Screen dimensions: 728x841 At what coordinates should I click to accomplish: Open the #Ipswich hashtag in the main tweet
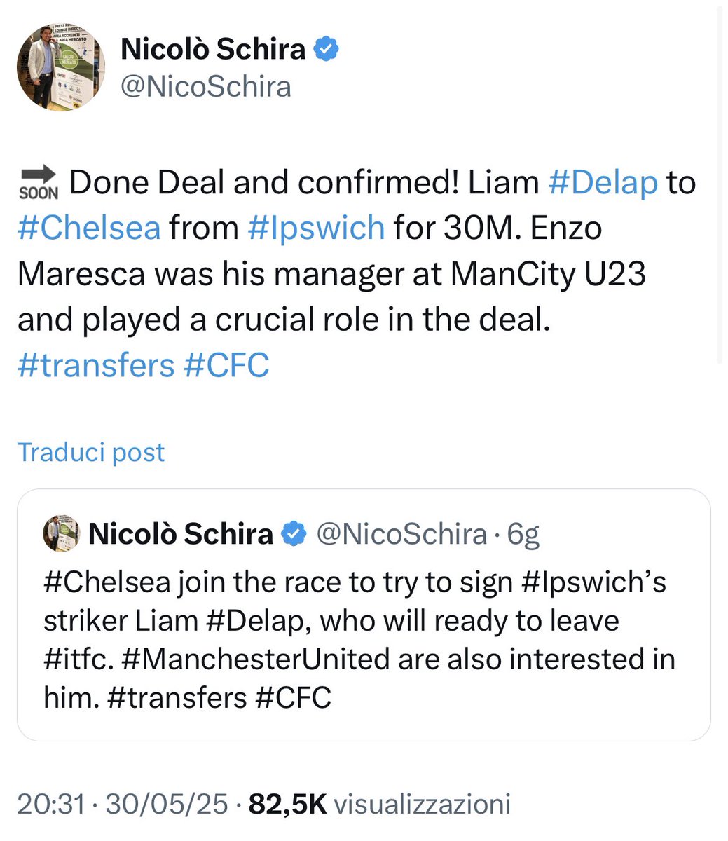(317, 228)
